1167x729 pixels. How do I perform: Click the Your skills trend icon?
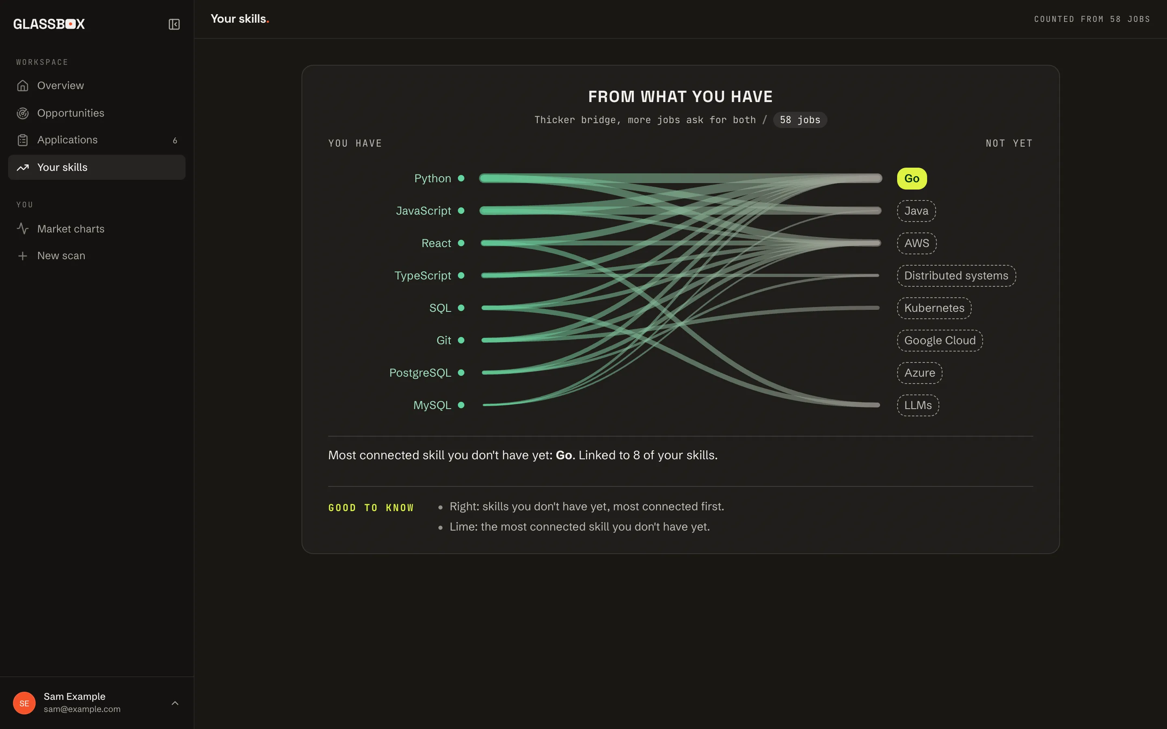(23, 168)
